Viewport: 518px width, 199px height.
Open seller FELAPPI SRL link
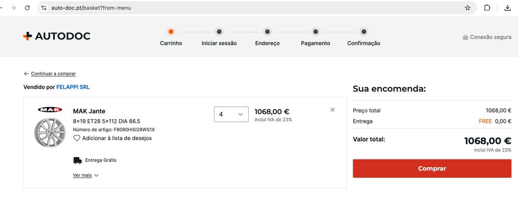point(73,87)
